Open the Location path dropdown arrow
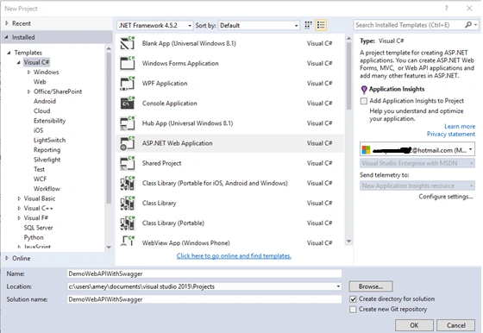Screen dimensions: 483x333 coord(338,286)
